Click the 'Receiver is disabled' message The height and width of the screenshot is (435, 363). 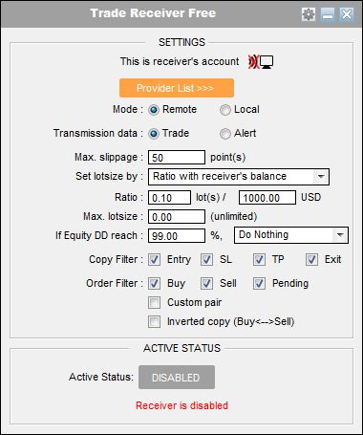(181, 405)
